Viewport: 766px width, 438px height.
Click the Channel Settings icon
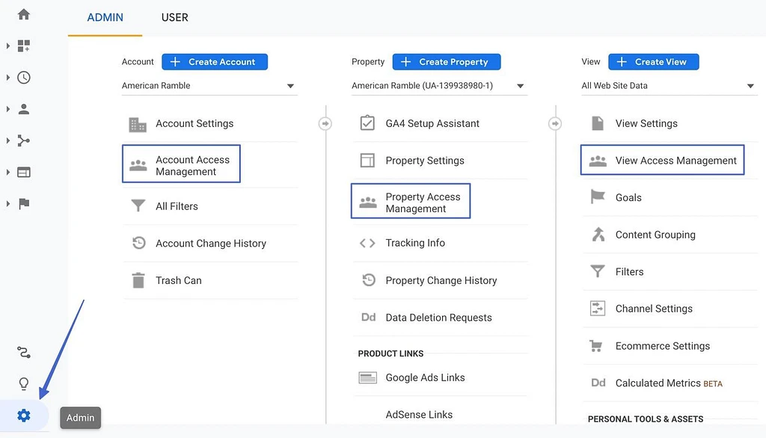point(598,308)
